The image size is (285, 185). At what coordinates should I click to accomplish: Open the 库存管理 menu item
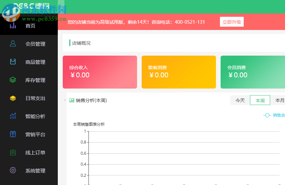click(x=29, y=80)
